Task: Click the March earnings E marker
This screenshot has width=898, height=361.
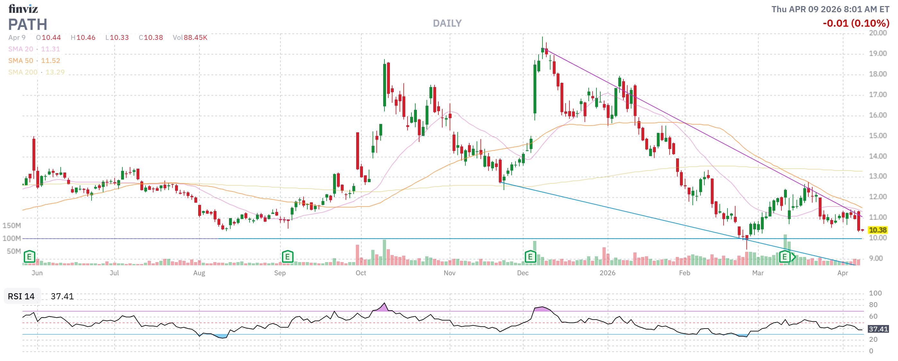Action: [784, 257]
